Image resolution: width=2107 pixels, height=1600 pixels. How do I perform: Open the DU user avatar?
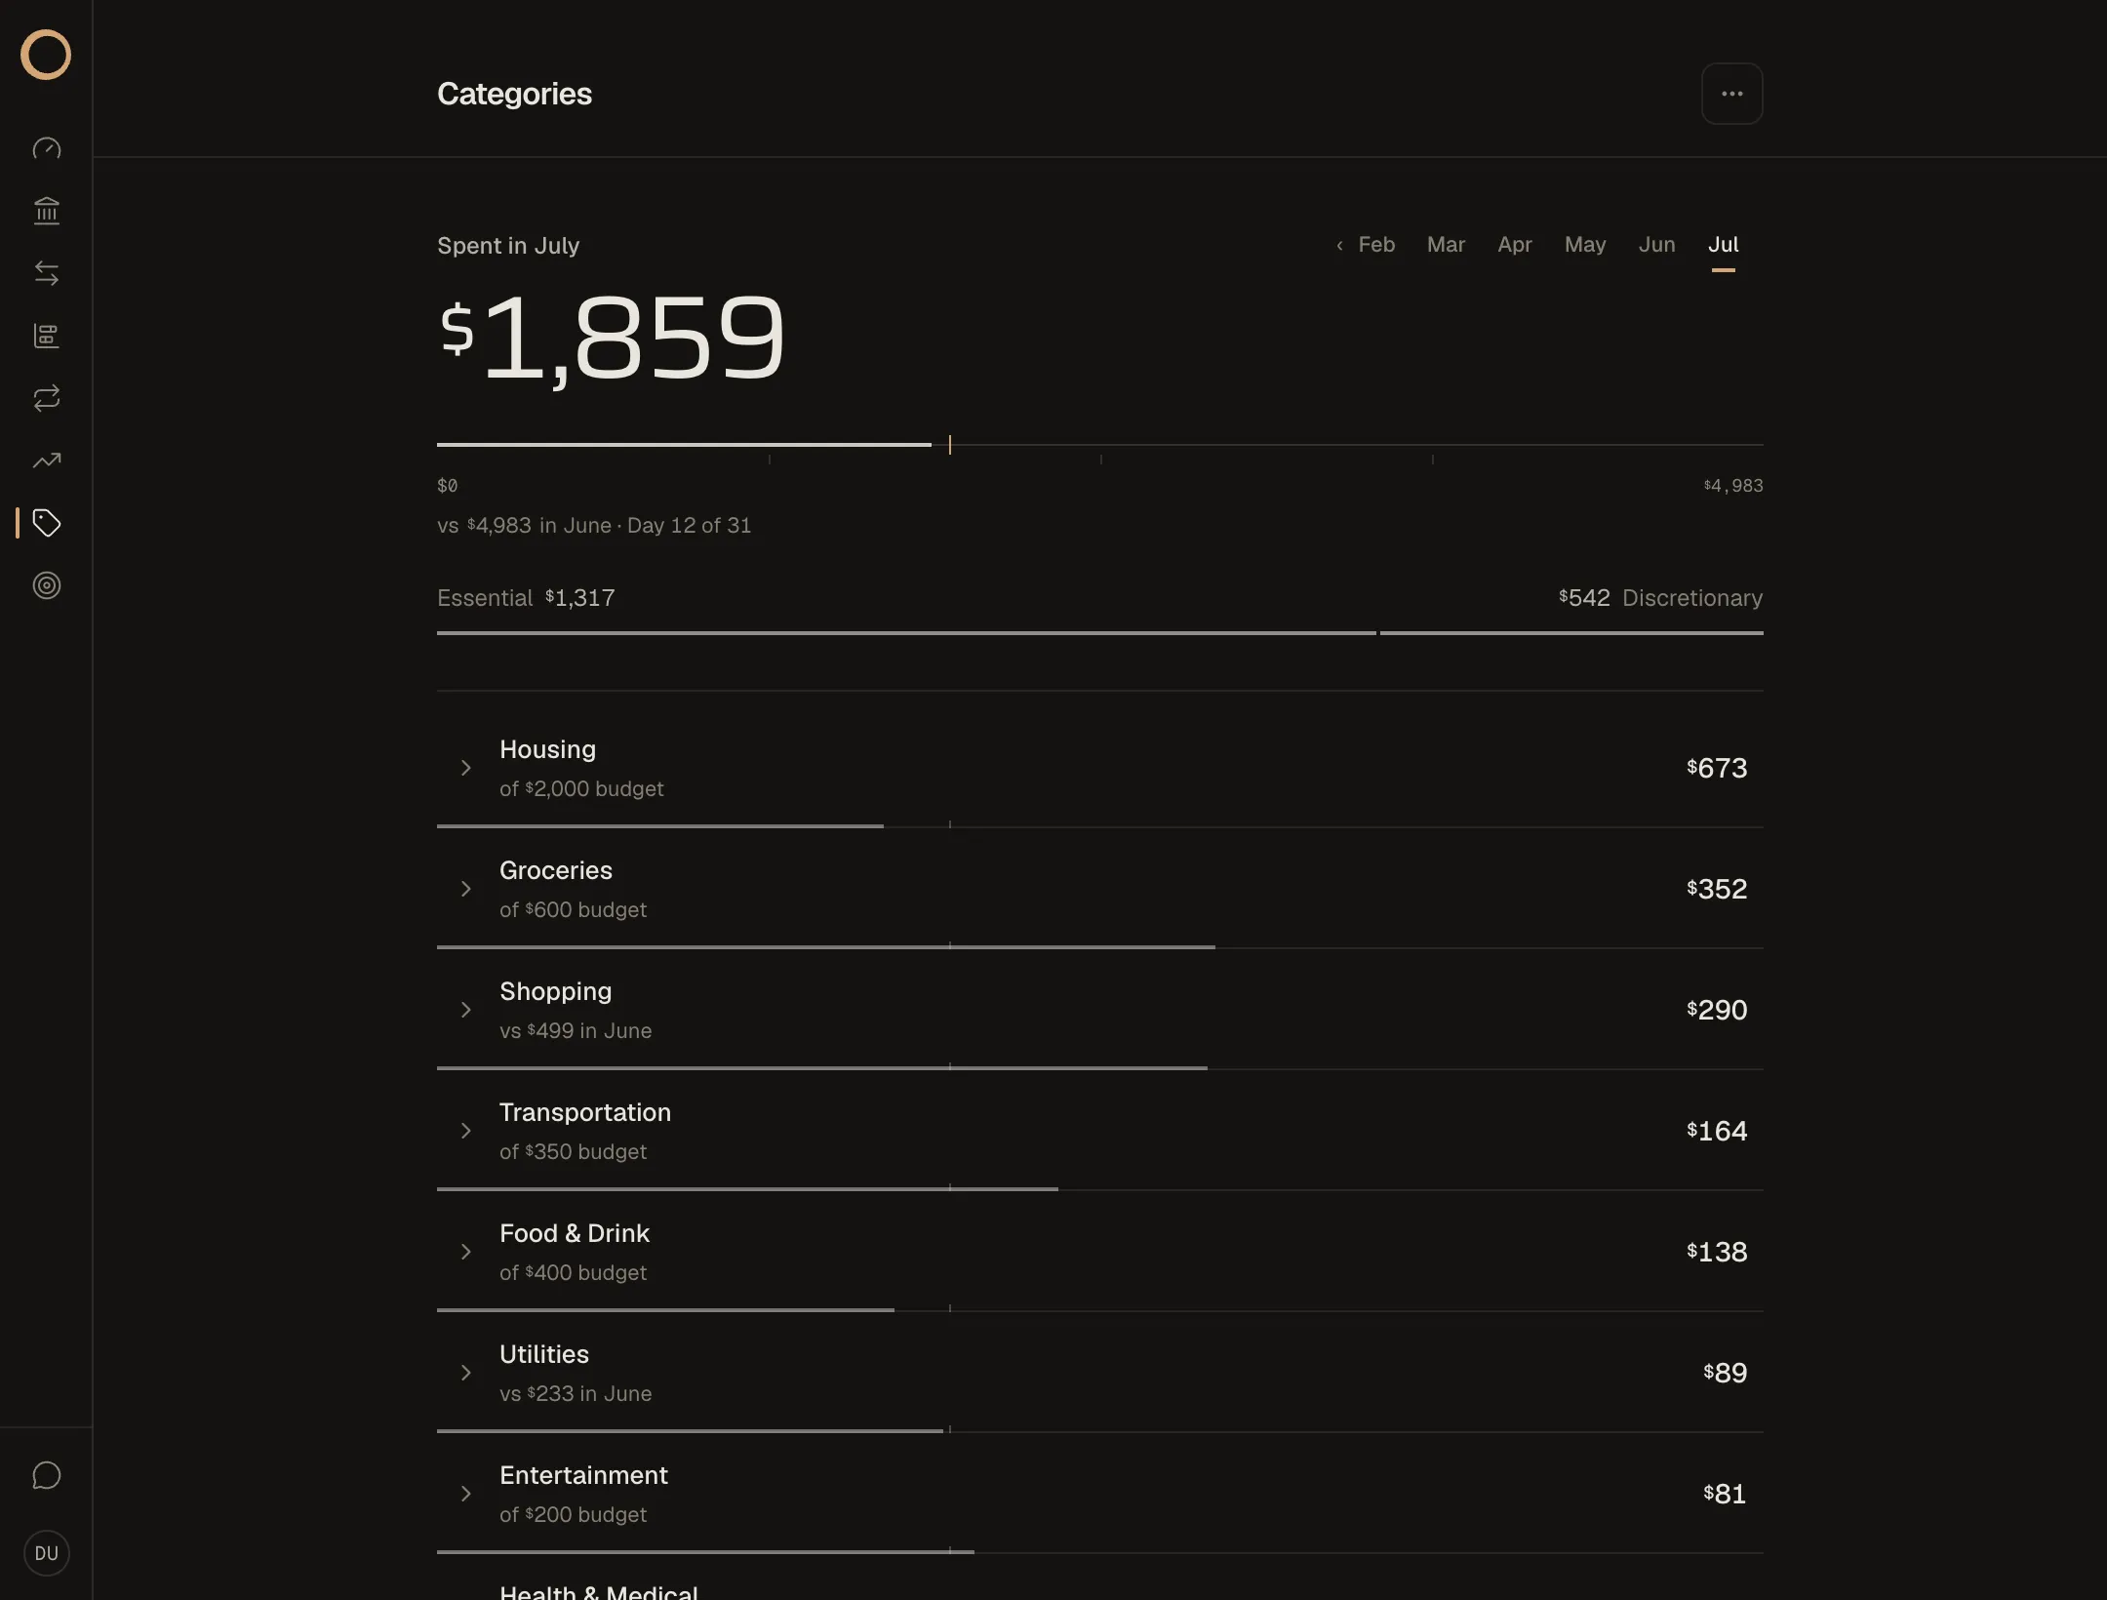coord(47,1553)
